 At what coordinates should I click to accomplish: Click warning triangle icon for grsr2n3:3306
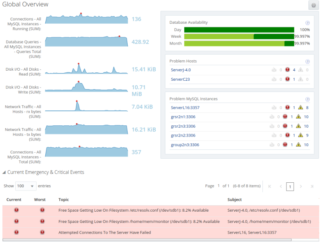pyautogui.click(x=299, y=126)
